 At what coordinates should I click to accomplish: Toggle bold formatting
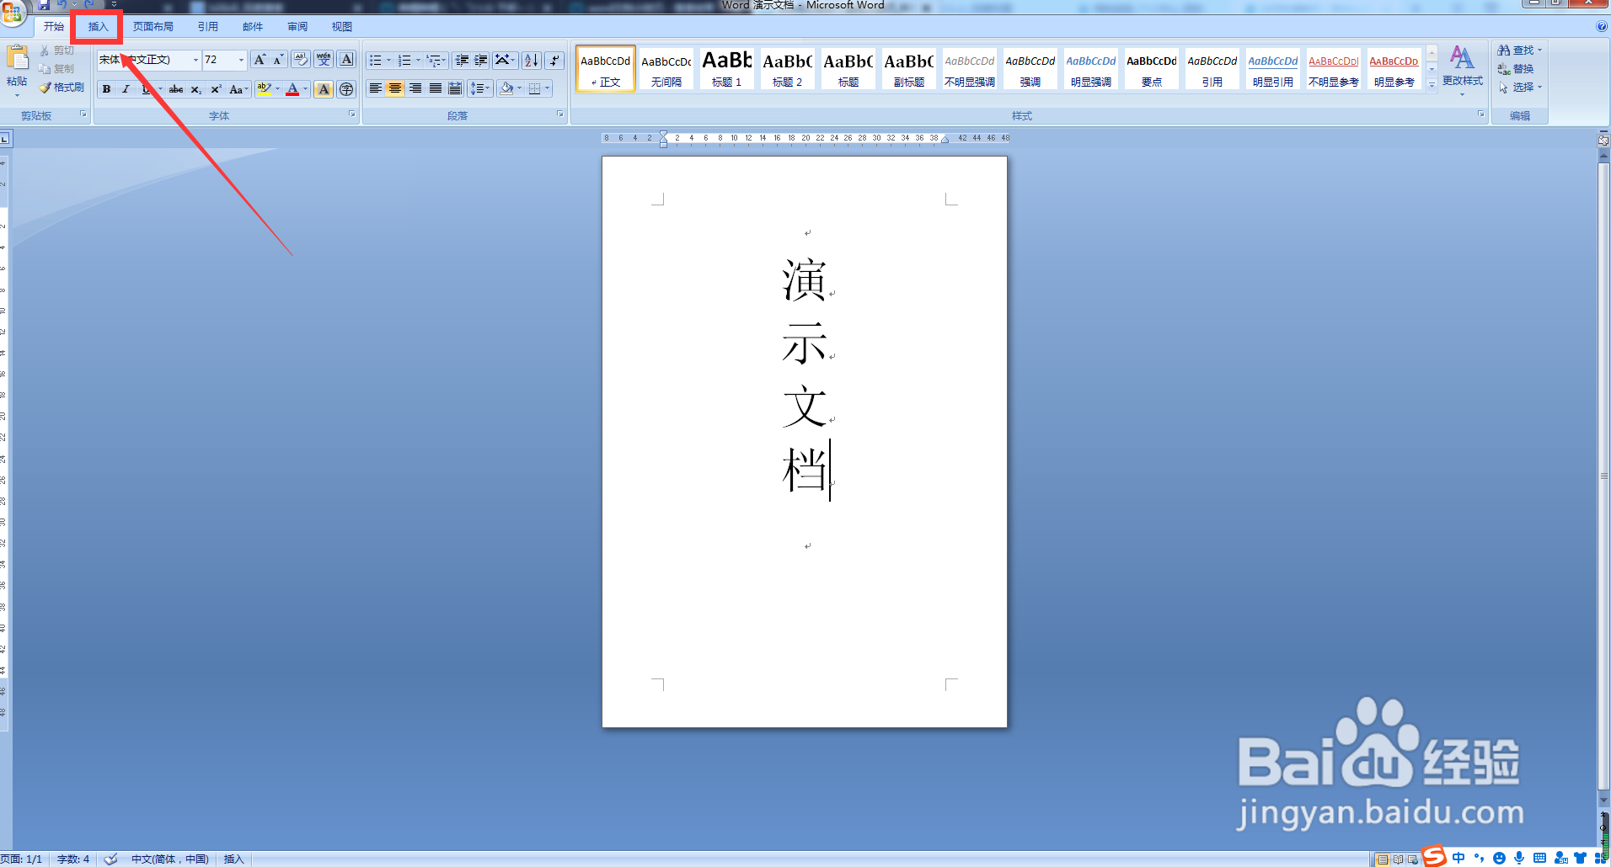coord(106,89)
